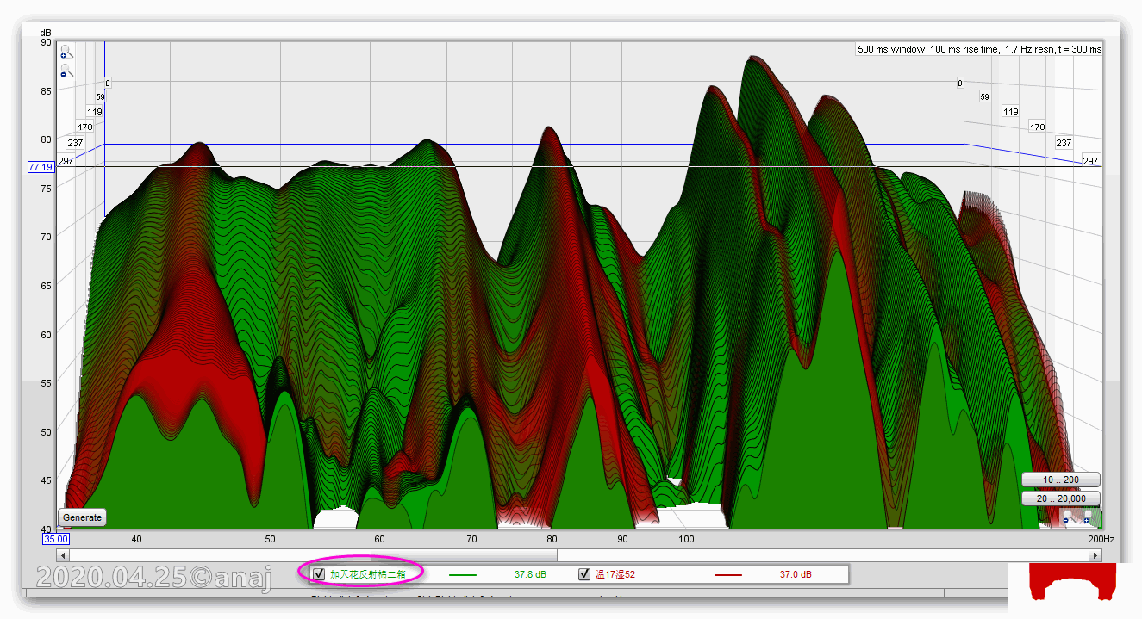Image resolution: width=1142 pixels, height=619 pixels.
Task: Click the 200Hz axis end label
Action: pos(1101,539)
